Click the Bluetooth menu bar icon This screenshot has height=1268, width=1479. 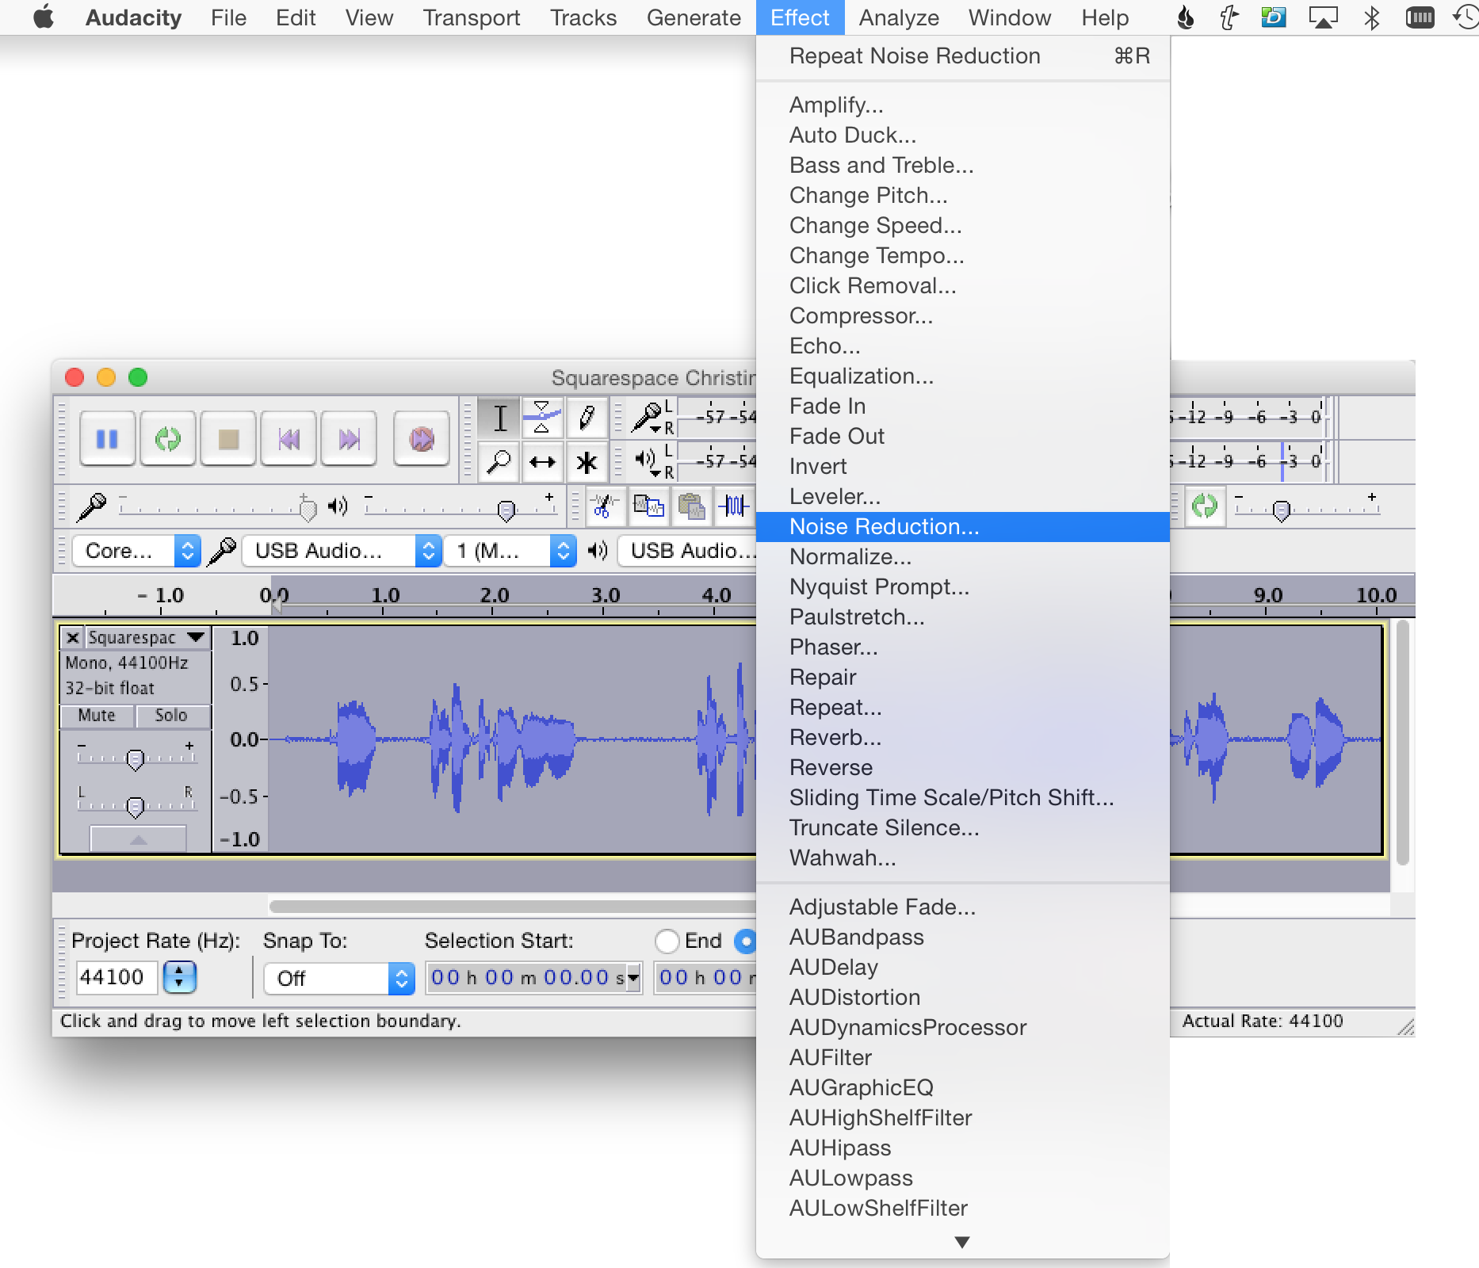click(1371, 17)
